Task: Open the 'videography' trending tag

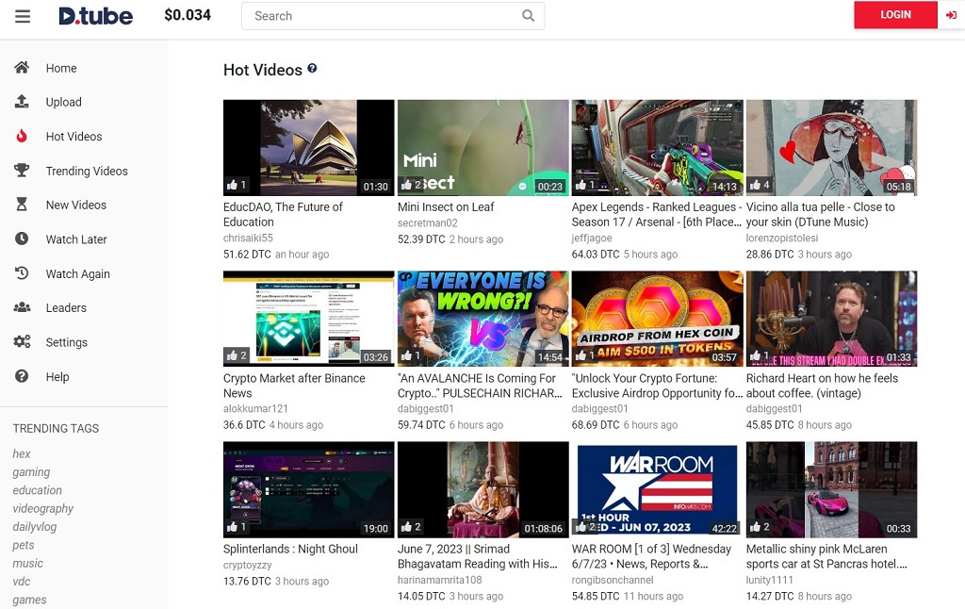Action: [43, 509]
